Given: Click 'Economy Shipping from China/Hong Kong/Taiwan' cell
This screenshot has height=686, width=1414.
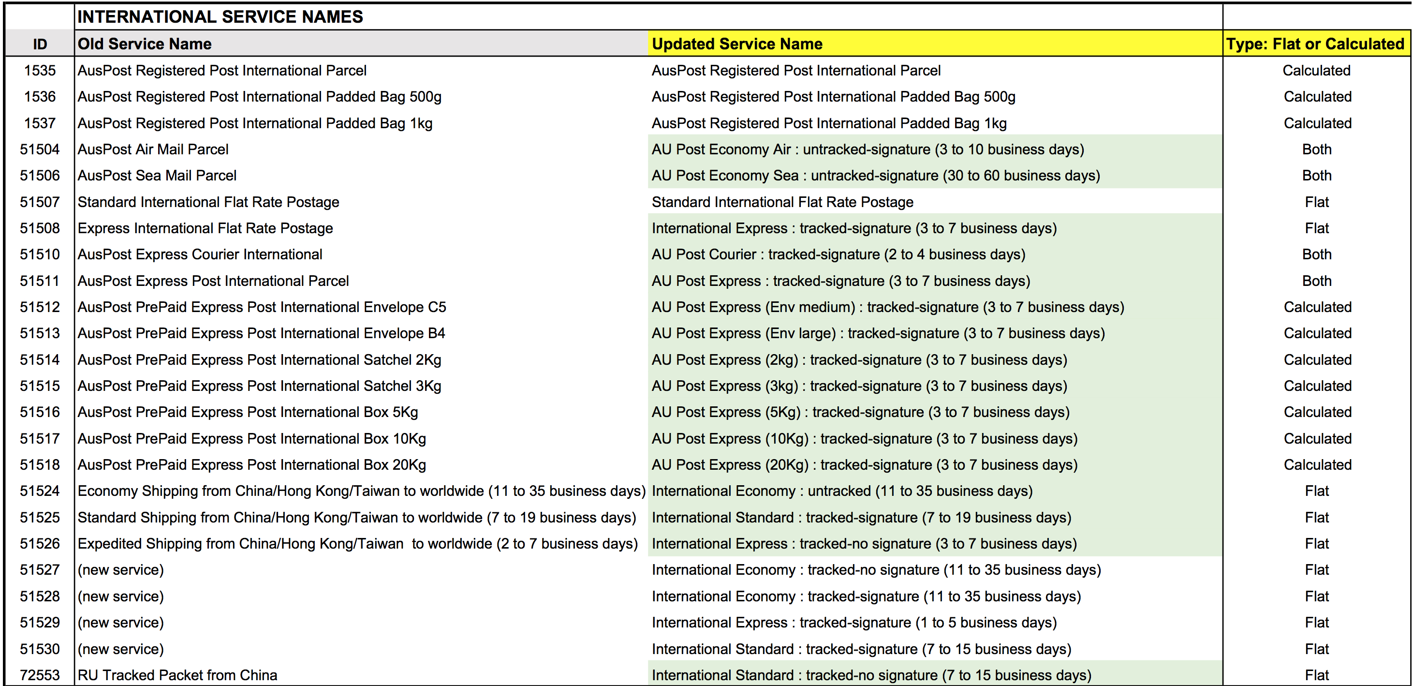Looking at the screenshot, I should (x=361, y=491).
